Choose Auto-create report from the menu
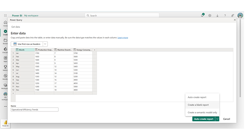The width and height of the screenshot is (245, 139). point(202,97)
